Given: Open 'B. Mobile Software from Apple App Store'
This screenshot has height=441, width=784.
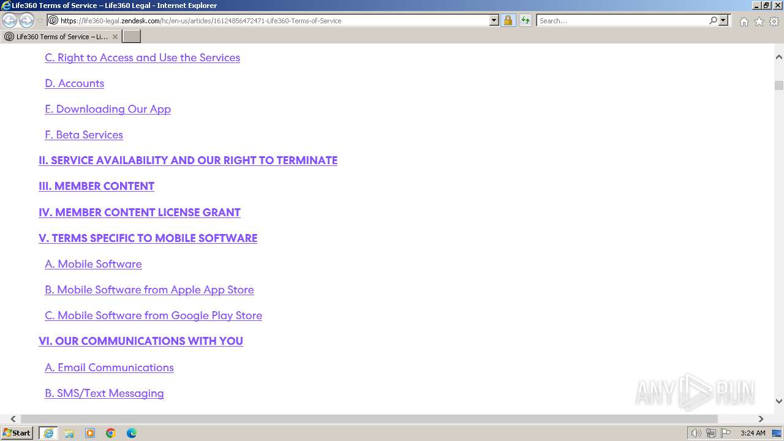Looking at the screenshot, I should pos(149,290).
